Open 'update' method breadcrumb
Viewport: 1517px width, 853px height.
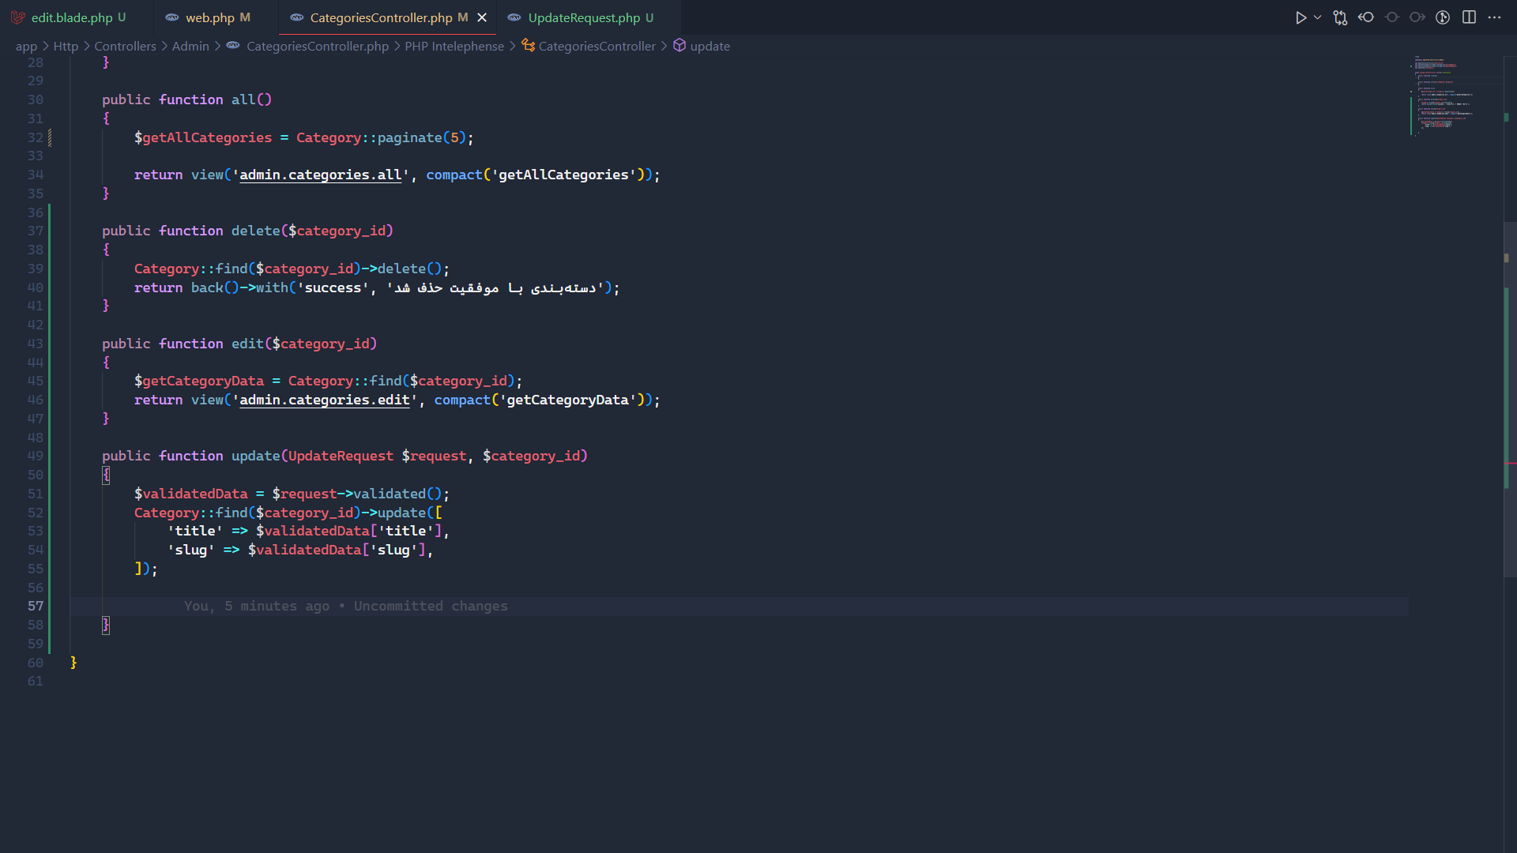[x=710, y=47]
